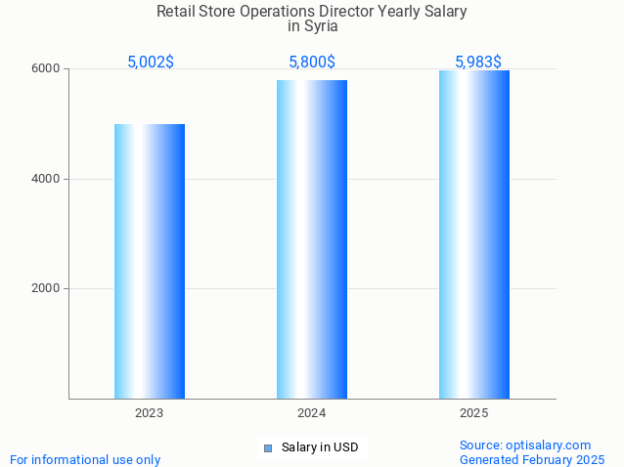Viewport: 624px width, 467px height.
Task: Click the 5,002$ value label
Action: (151, 62)
